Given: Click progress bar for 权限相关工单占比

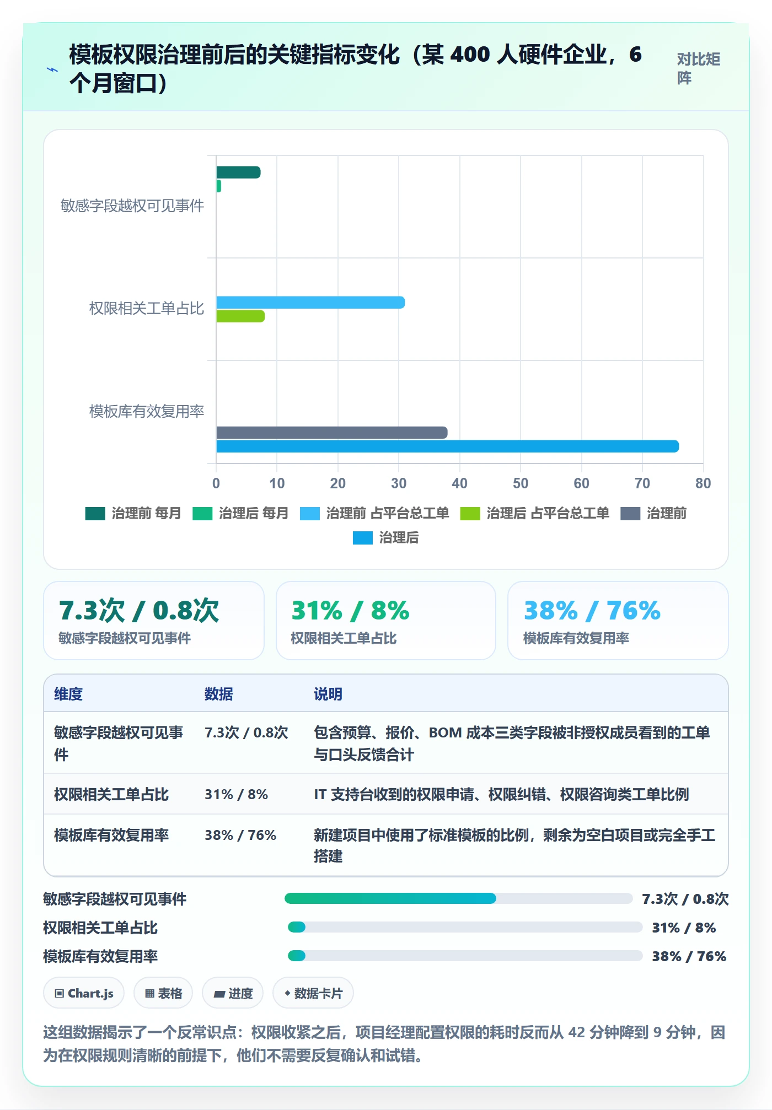Looking at the screenshot, I should pyautogui.click(x=465, y=928).
